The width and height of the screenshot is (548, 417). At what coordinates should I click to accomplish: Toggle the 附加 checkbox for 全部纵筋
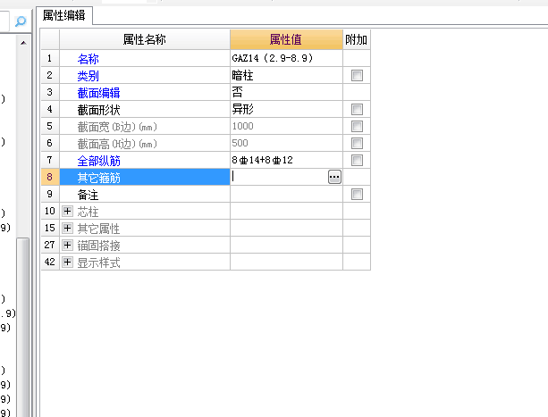(357, 161)
